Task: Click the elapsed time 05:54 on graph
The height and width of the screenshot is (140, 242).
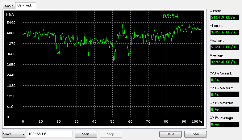Action: click(170, 16)
